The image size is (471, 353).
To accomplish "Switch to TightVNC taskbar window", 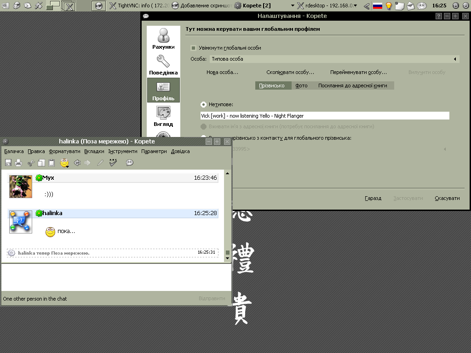I will point(139,6).
